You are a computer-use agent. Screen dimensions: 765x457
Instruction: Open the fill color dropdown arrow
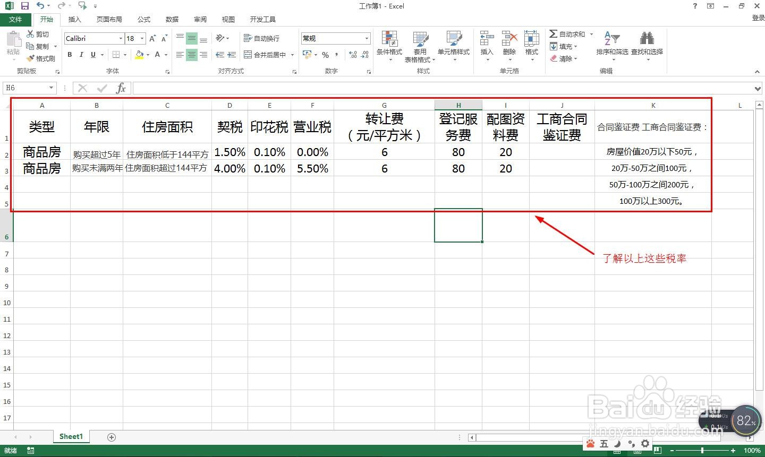pyautogui.click(x=148, y=55)
